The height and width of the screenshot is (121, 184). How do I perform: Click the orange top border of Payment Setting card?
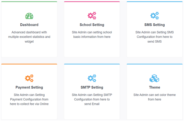[29, 64]
